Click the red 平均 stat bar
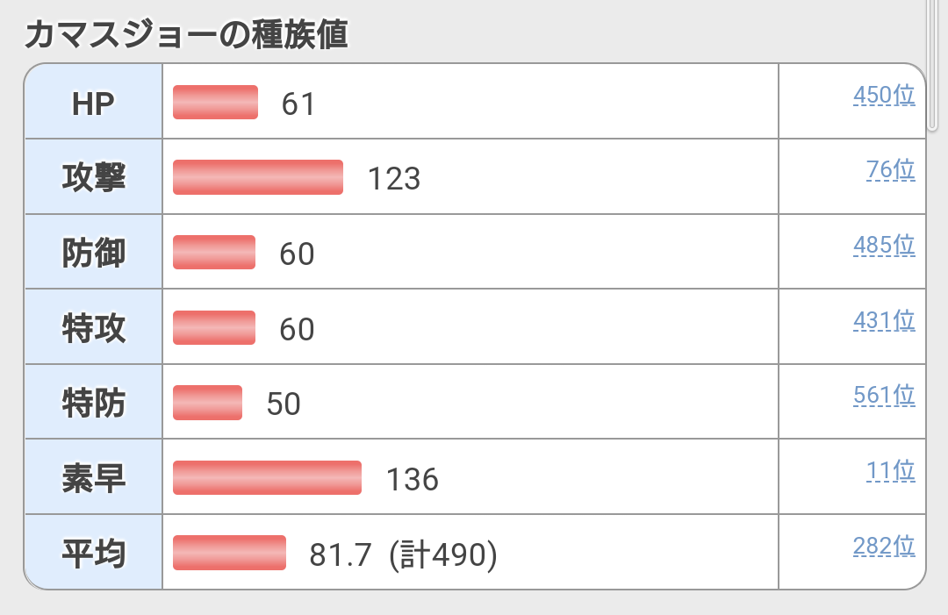 click(229, 553)
